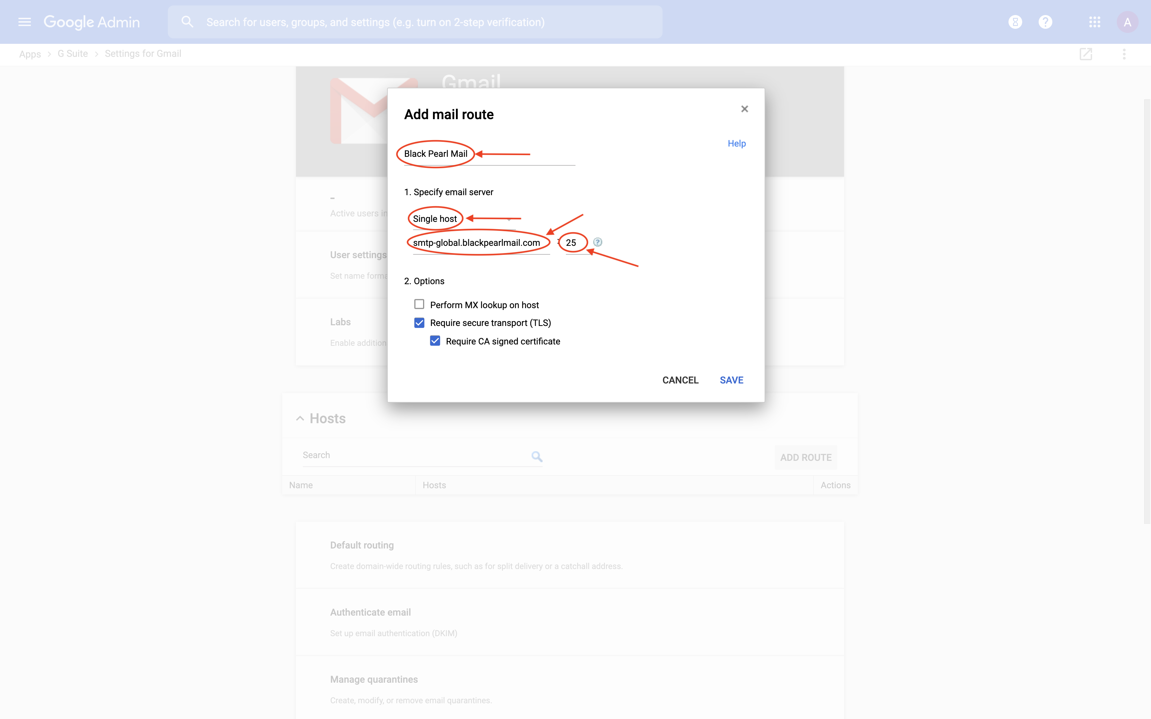The width and height of the screenshot is (1151, 719).
Task: Click the search magnifier icon in top bar
Action: (187, 22)
